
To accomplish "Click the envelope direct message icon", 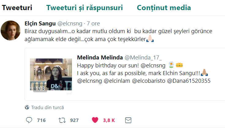I will [128, 120].
